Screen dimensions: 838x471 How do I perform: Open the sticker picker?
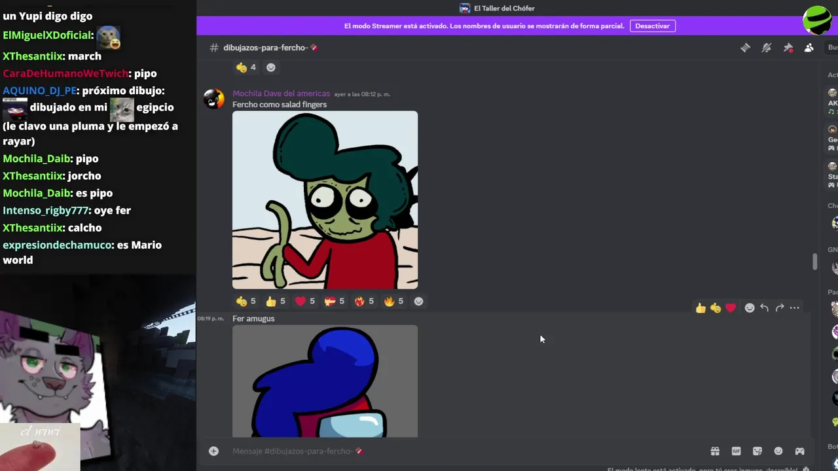757,451
